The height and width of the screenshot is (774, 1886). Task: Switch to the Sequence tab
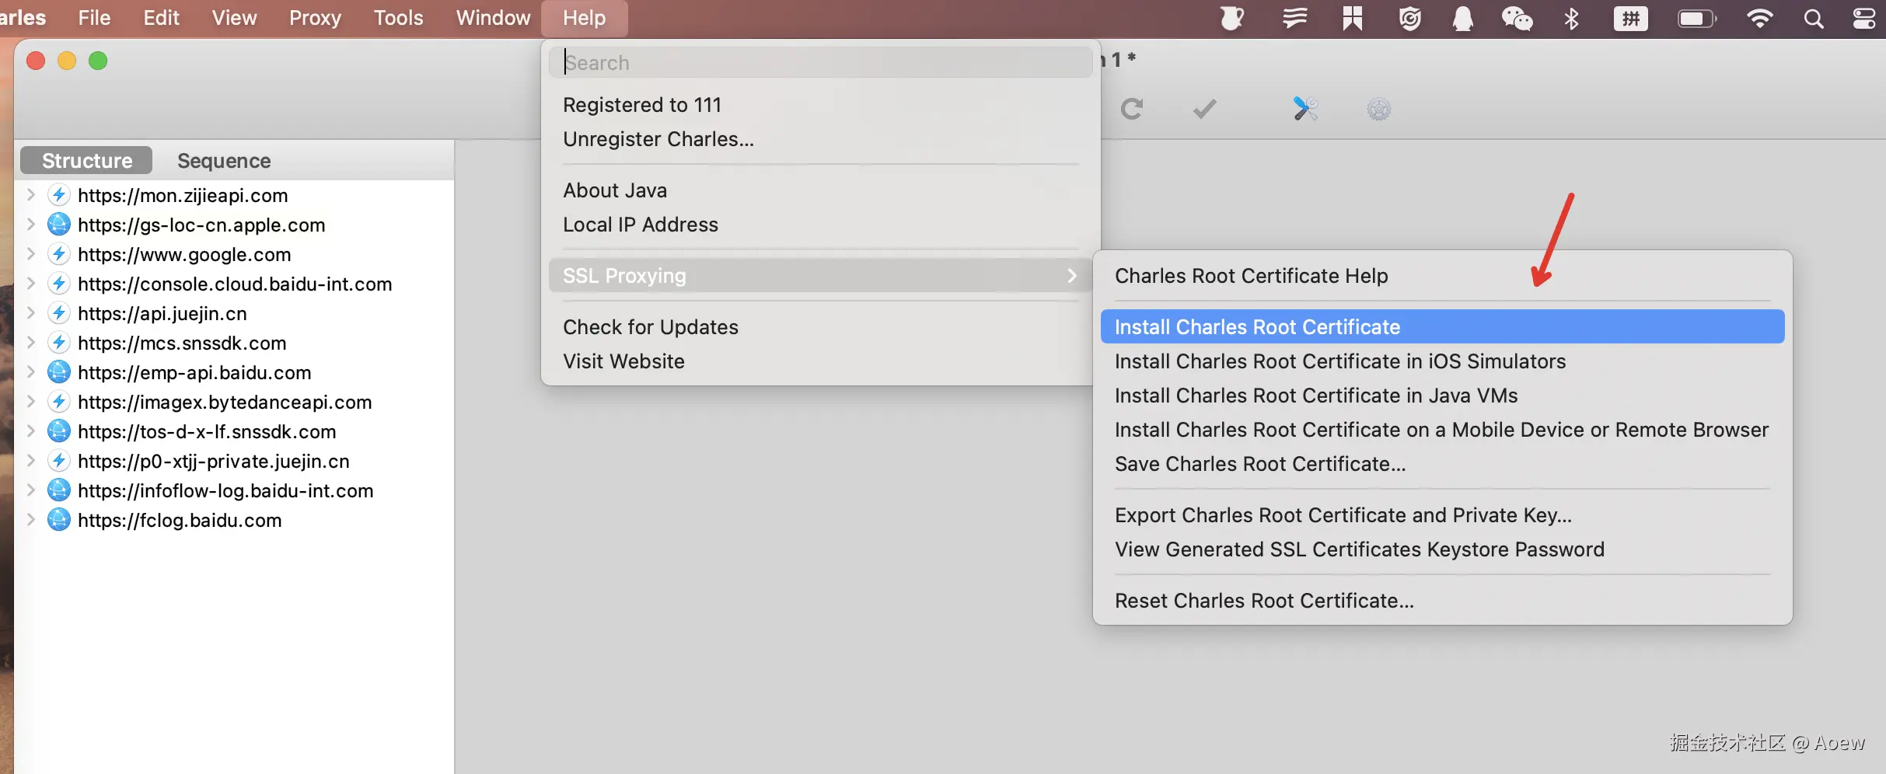click(224, 161)
